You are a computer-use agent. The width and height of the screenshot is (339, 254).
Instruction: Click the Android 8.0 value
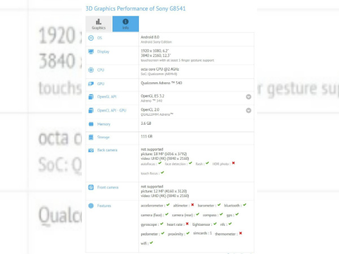[150, 37]
